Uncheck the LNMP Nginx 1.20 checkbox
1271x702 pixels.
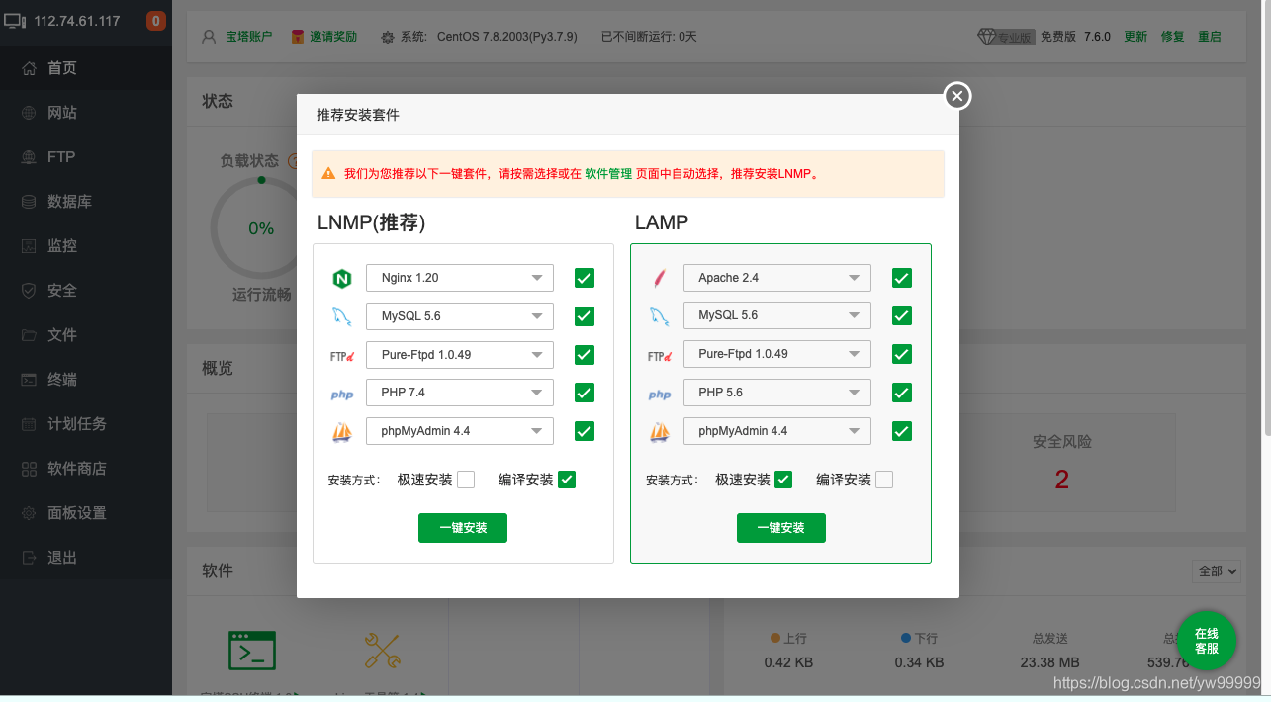(585, 278)
